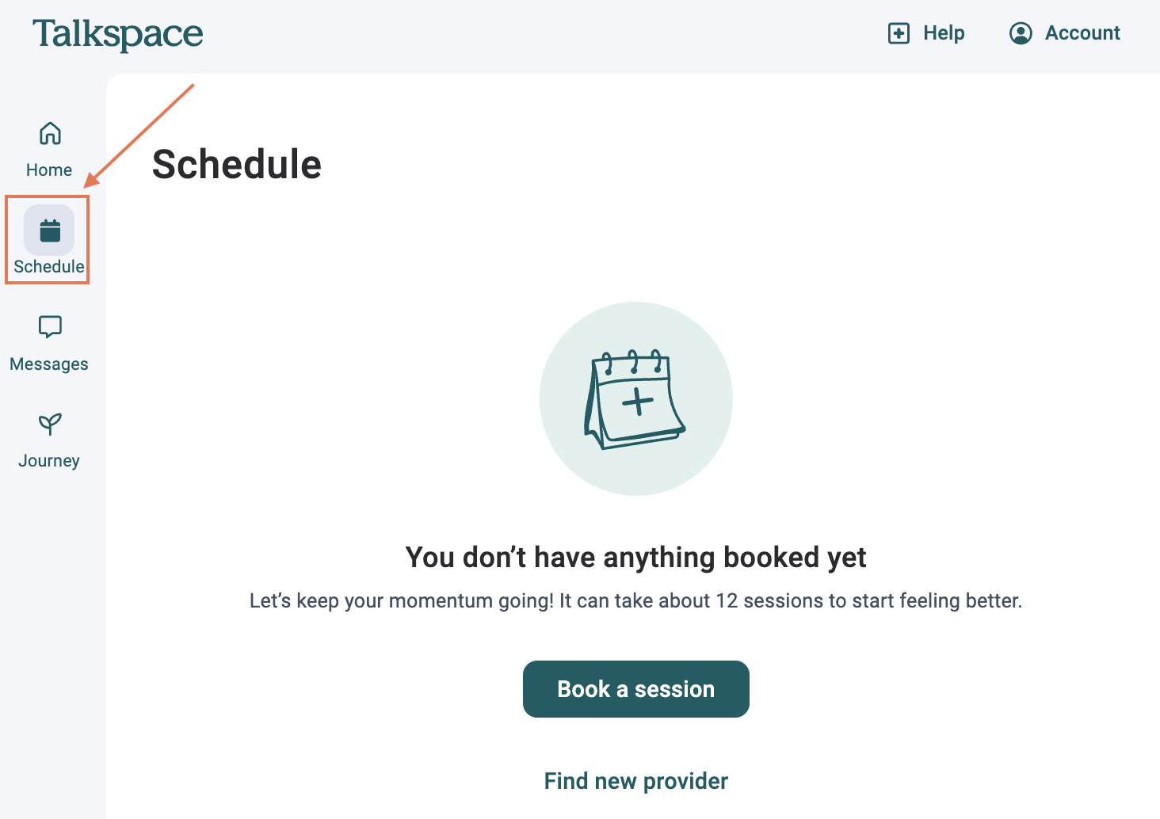
Task: Click the Talkspace logo
Action: point(117,35)
